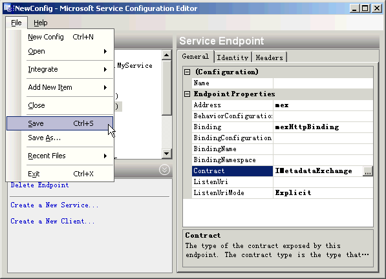386x279 pixels.
Task: Collapse the Endpoint Properties category
Action: point(188,94)
